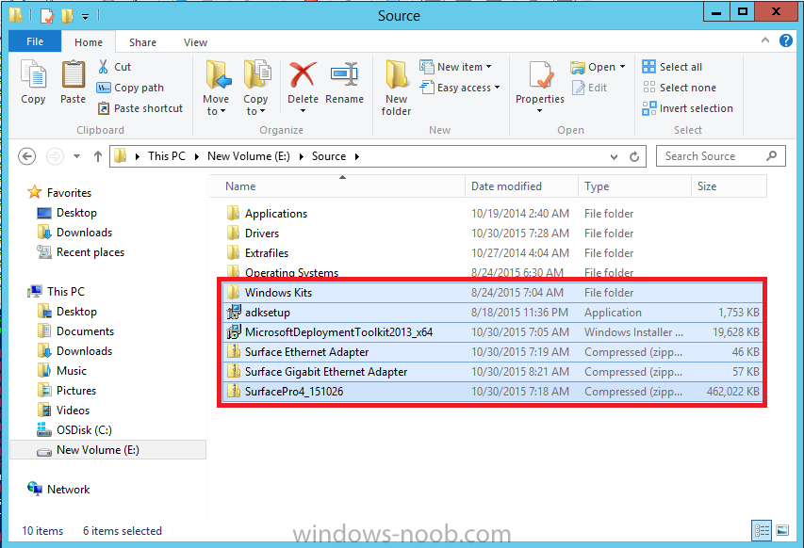Open Explorer help question mark
Image resolution: width=804 pixels, height=548 pixels.
coord(785,40)
